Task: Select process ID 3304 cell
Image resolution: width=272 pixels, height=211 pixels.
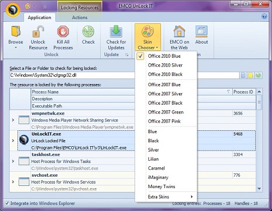Action: (244, 154)
